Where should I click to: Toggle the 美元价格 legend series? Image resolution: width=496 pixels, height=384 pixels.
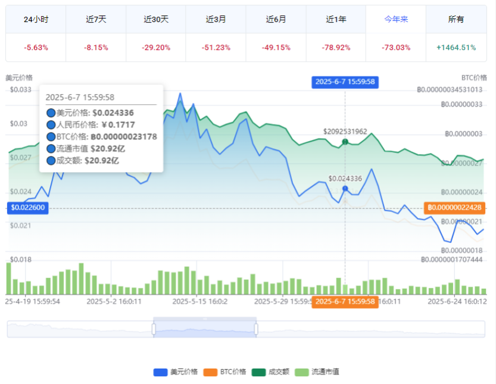tap(176, 372)
